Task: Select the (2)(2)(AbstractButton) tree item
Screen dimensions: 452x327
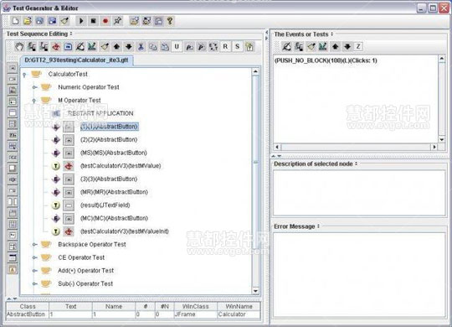Action: pyautogui.click(x=109, y=140)
